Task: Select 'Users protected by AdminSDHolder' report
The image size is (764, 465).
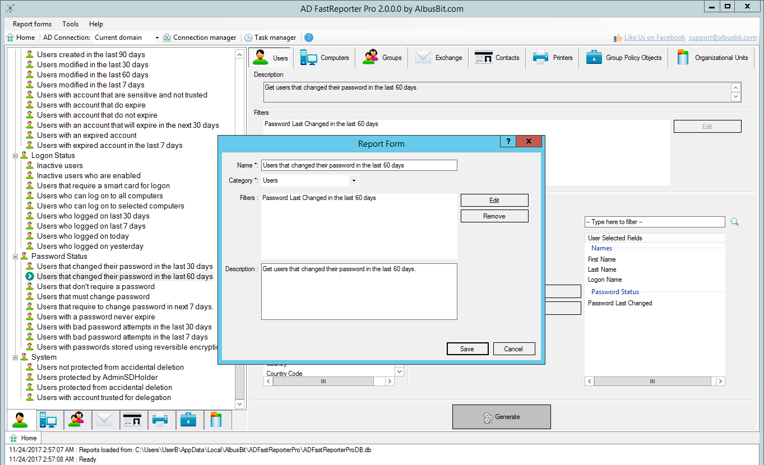Action: point(98,377)
